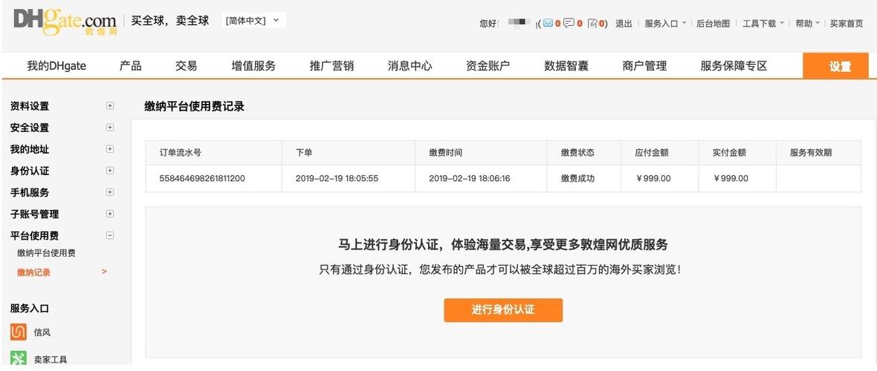Open the 服务保障专区 menu

point(734,66)
